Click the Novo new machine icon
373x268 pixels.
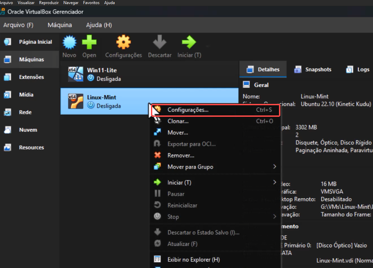(x=69, y=42)
